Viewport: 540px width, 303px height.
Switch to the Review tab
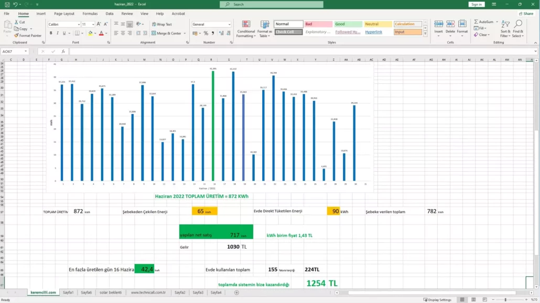tap(127, 14)
